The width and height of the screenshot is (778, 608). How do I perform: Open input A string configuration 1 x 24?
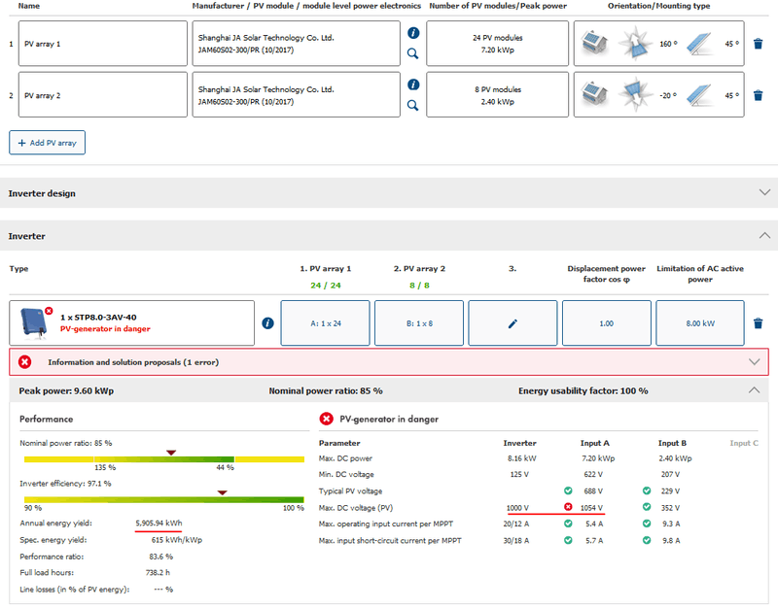[x=326, y=323]
